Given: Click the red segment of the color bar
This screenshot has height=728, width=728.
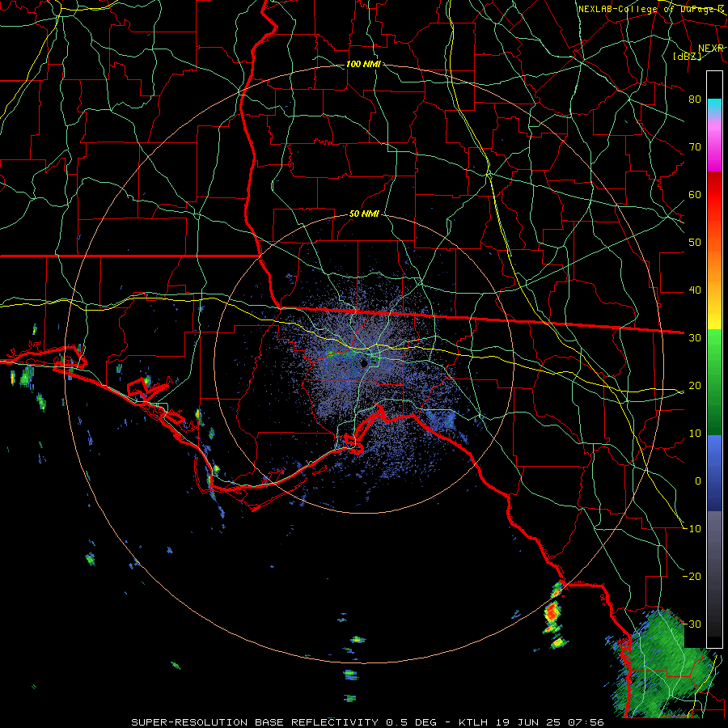Looking at the screenshot, I should tap(714, 195).
